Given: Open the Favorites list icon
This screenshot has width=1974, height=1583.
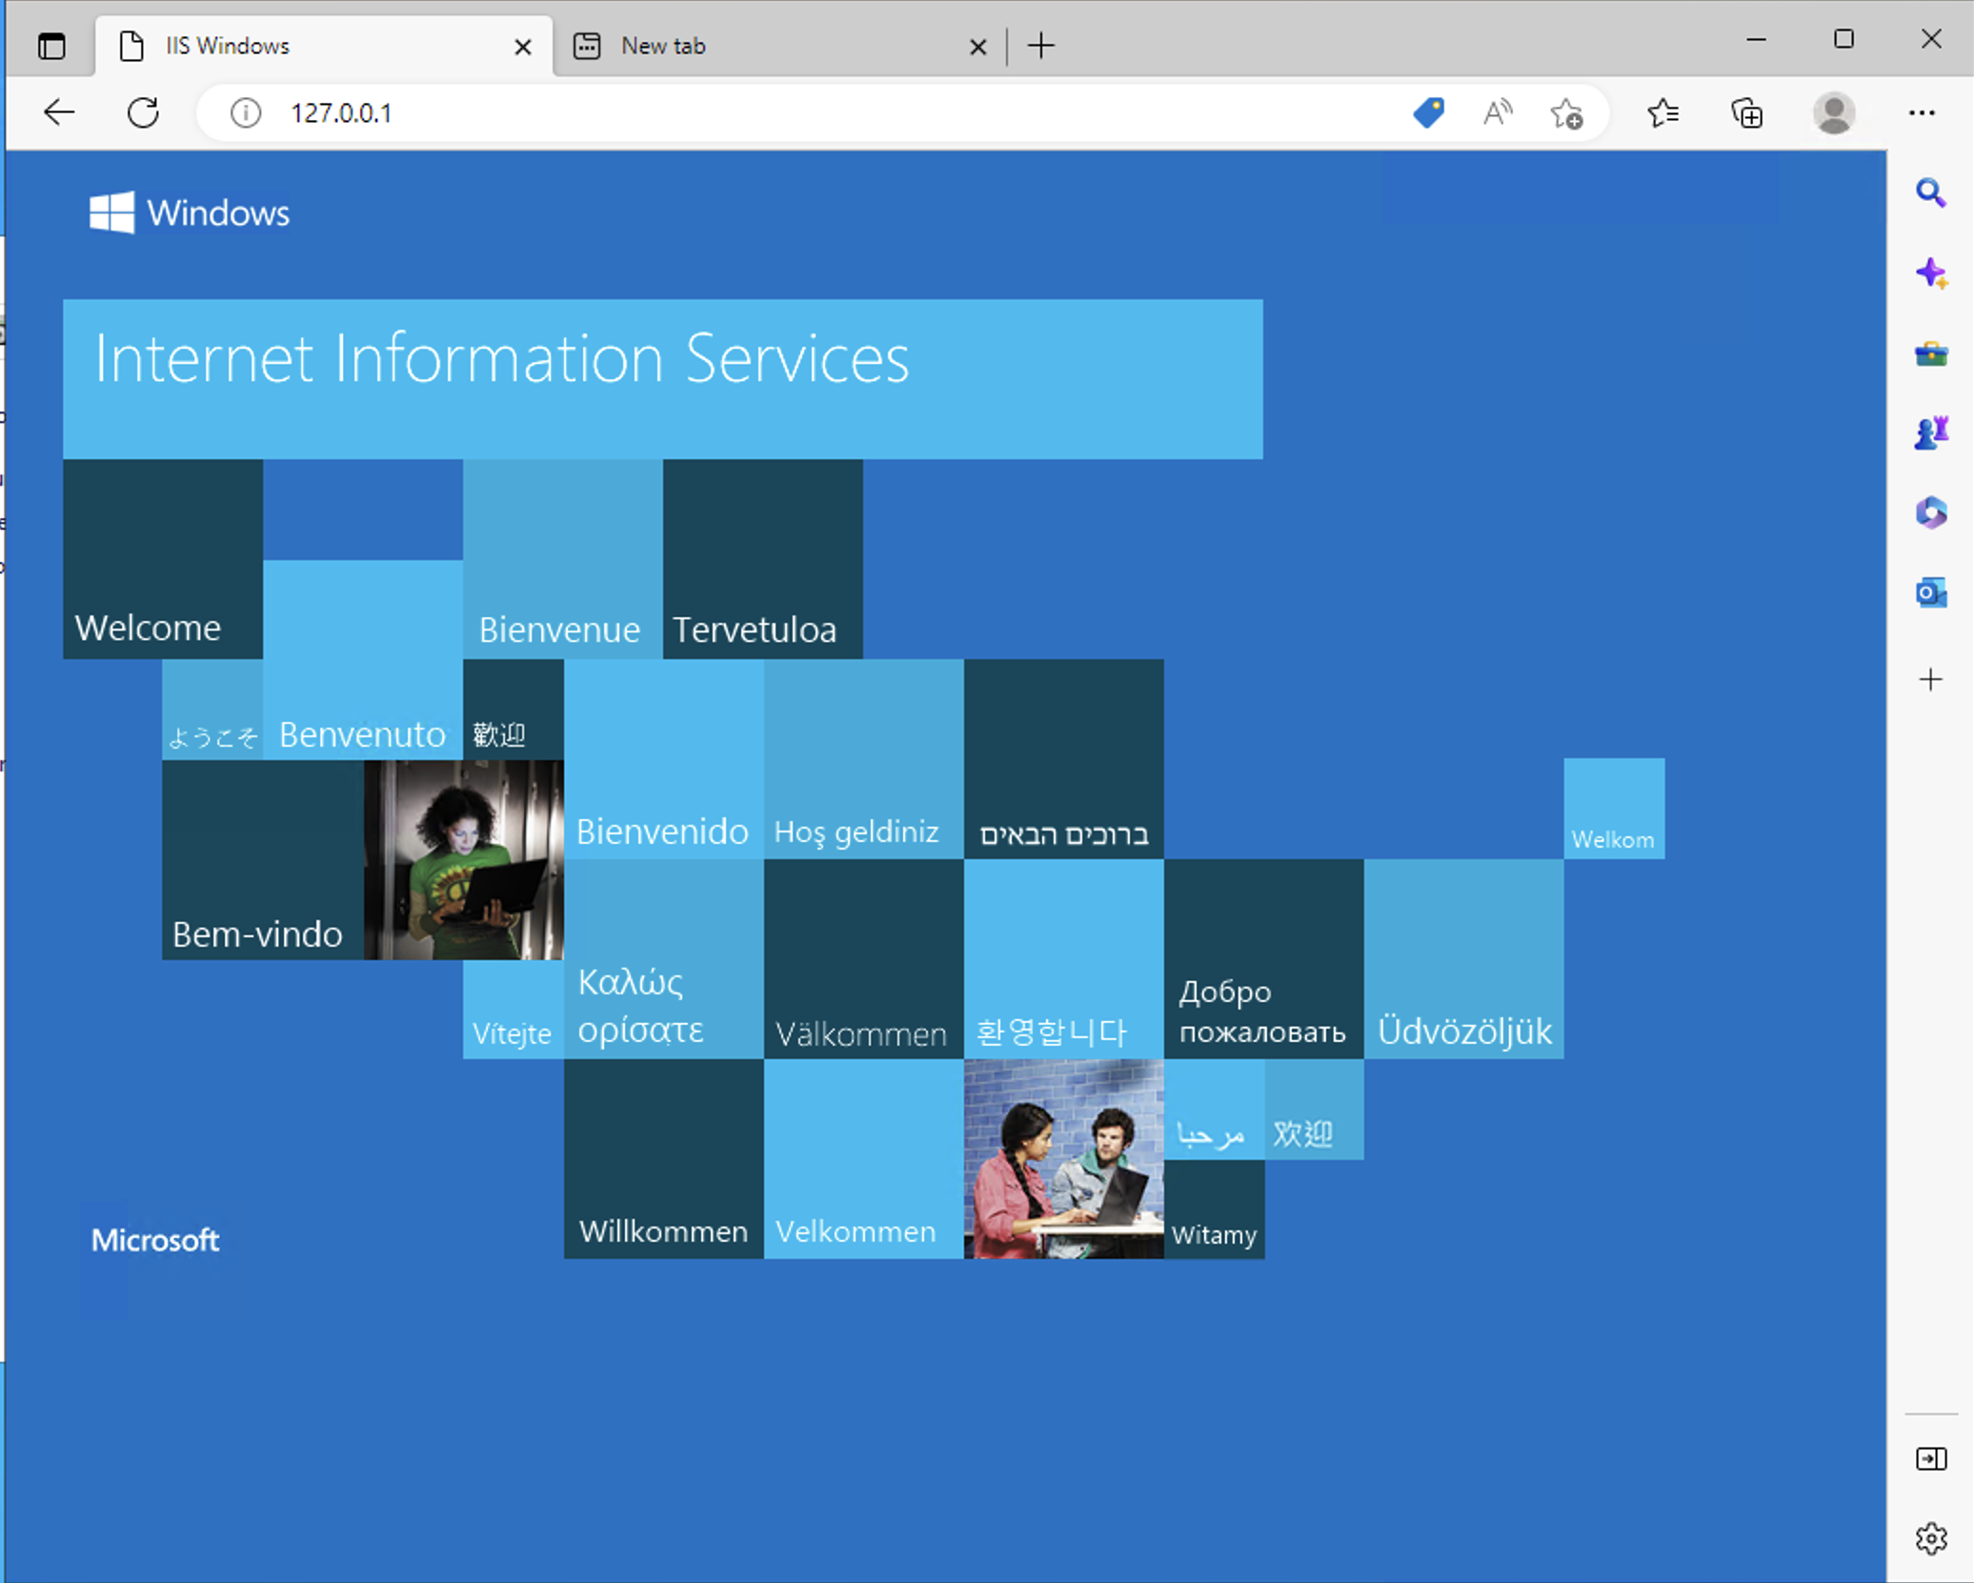Looking at the screenshot, I should click(x=1662, y=113).
